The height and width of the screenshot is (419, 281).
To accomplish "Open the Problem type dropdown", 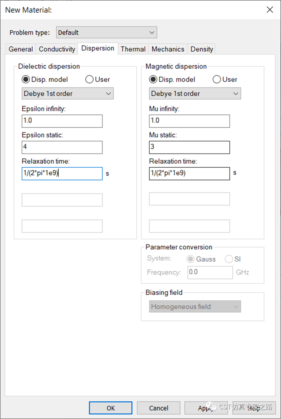I will tap(106, 33).
